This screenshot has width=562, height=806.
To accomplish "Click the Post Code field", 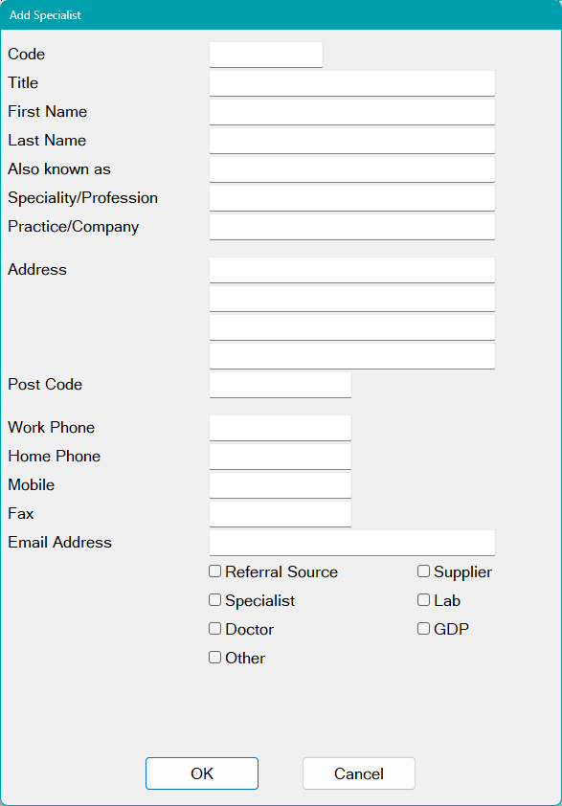I will click(280, 384).
